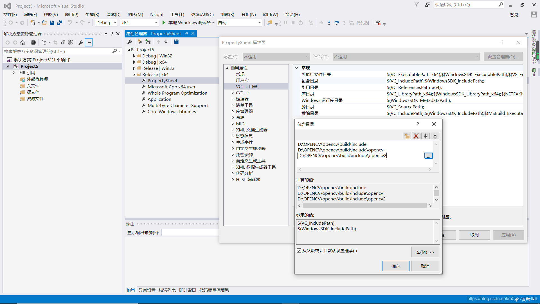Select the 头文件 folder in Solution Explorer

(x=33, y=86)
